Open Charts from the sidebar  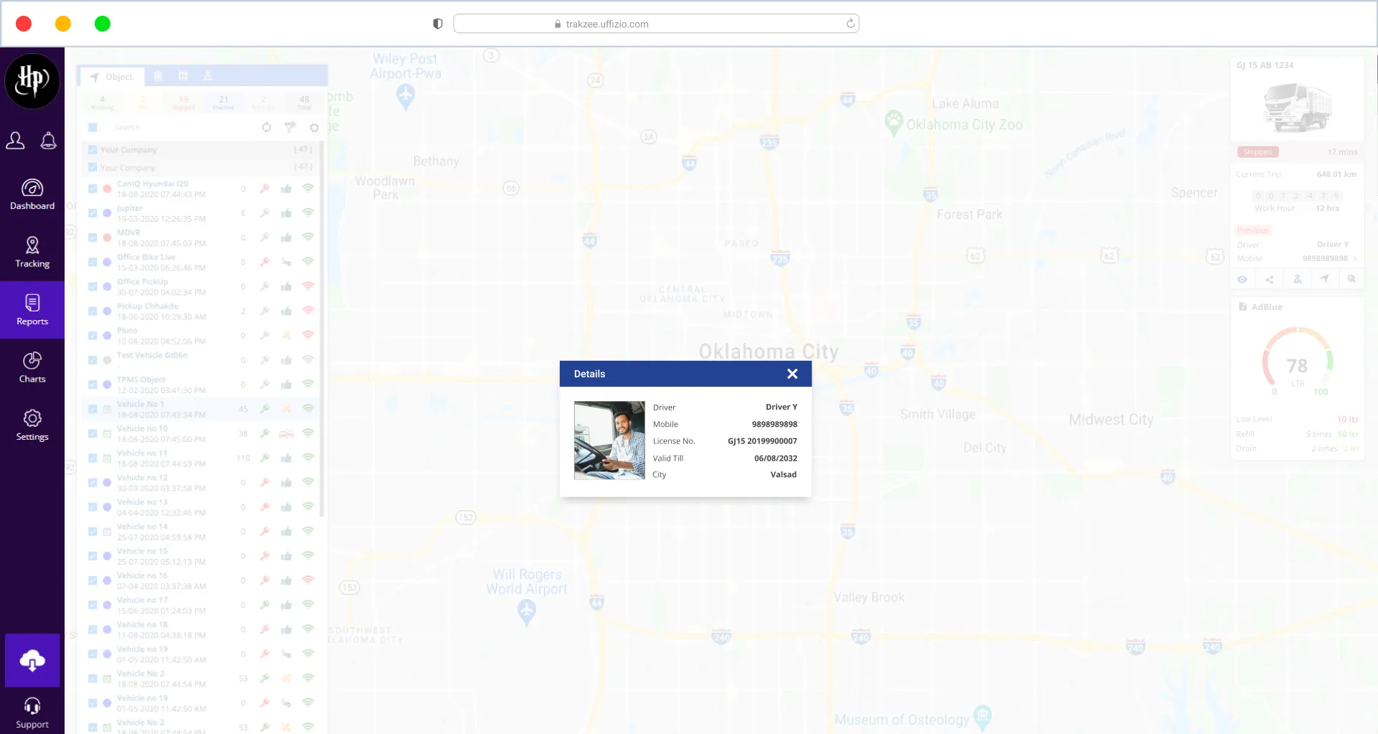[32, 368]
